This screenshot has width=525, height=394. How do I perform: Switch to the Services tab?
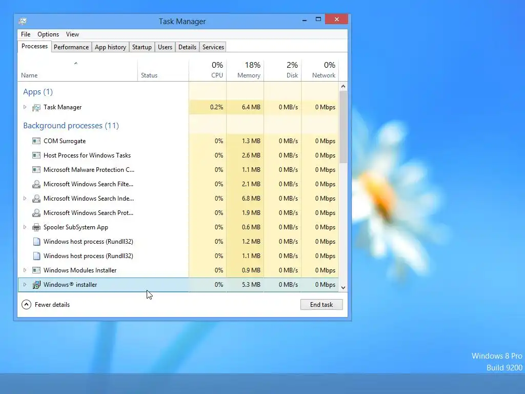coord(213,47)
